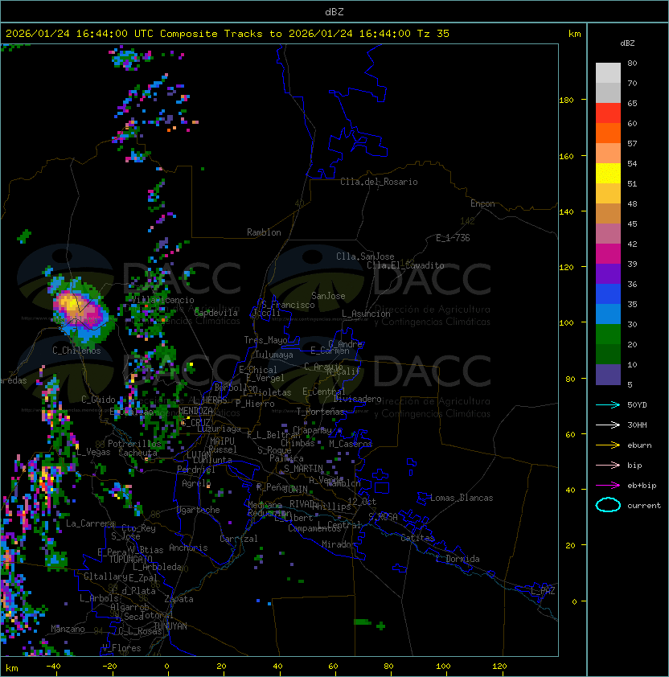669x677 pixels.
Task: Click the 'Tulumaya' map label
Action: 274,355
